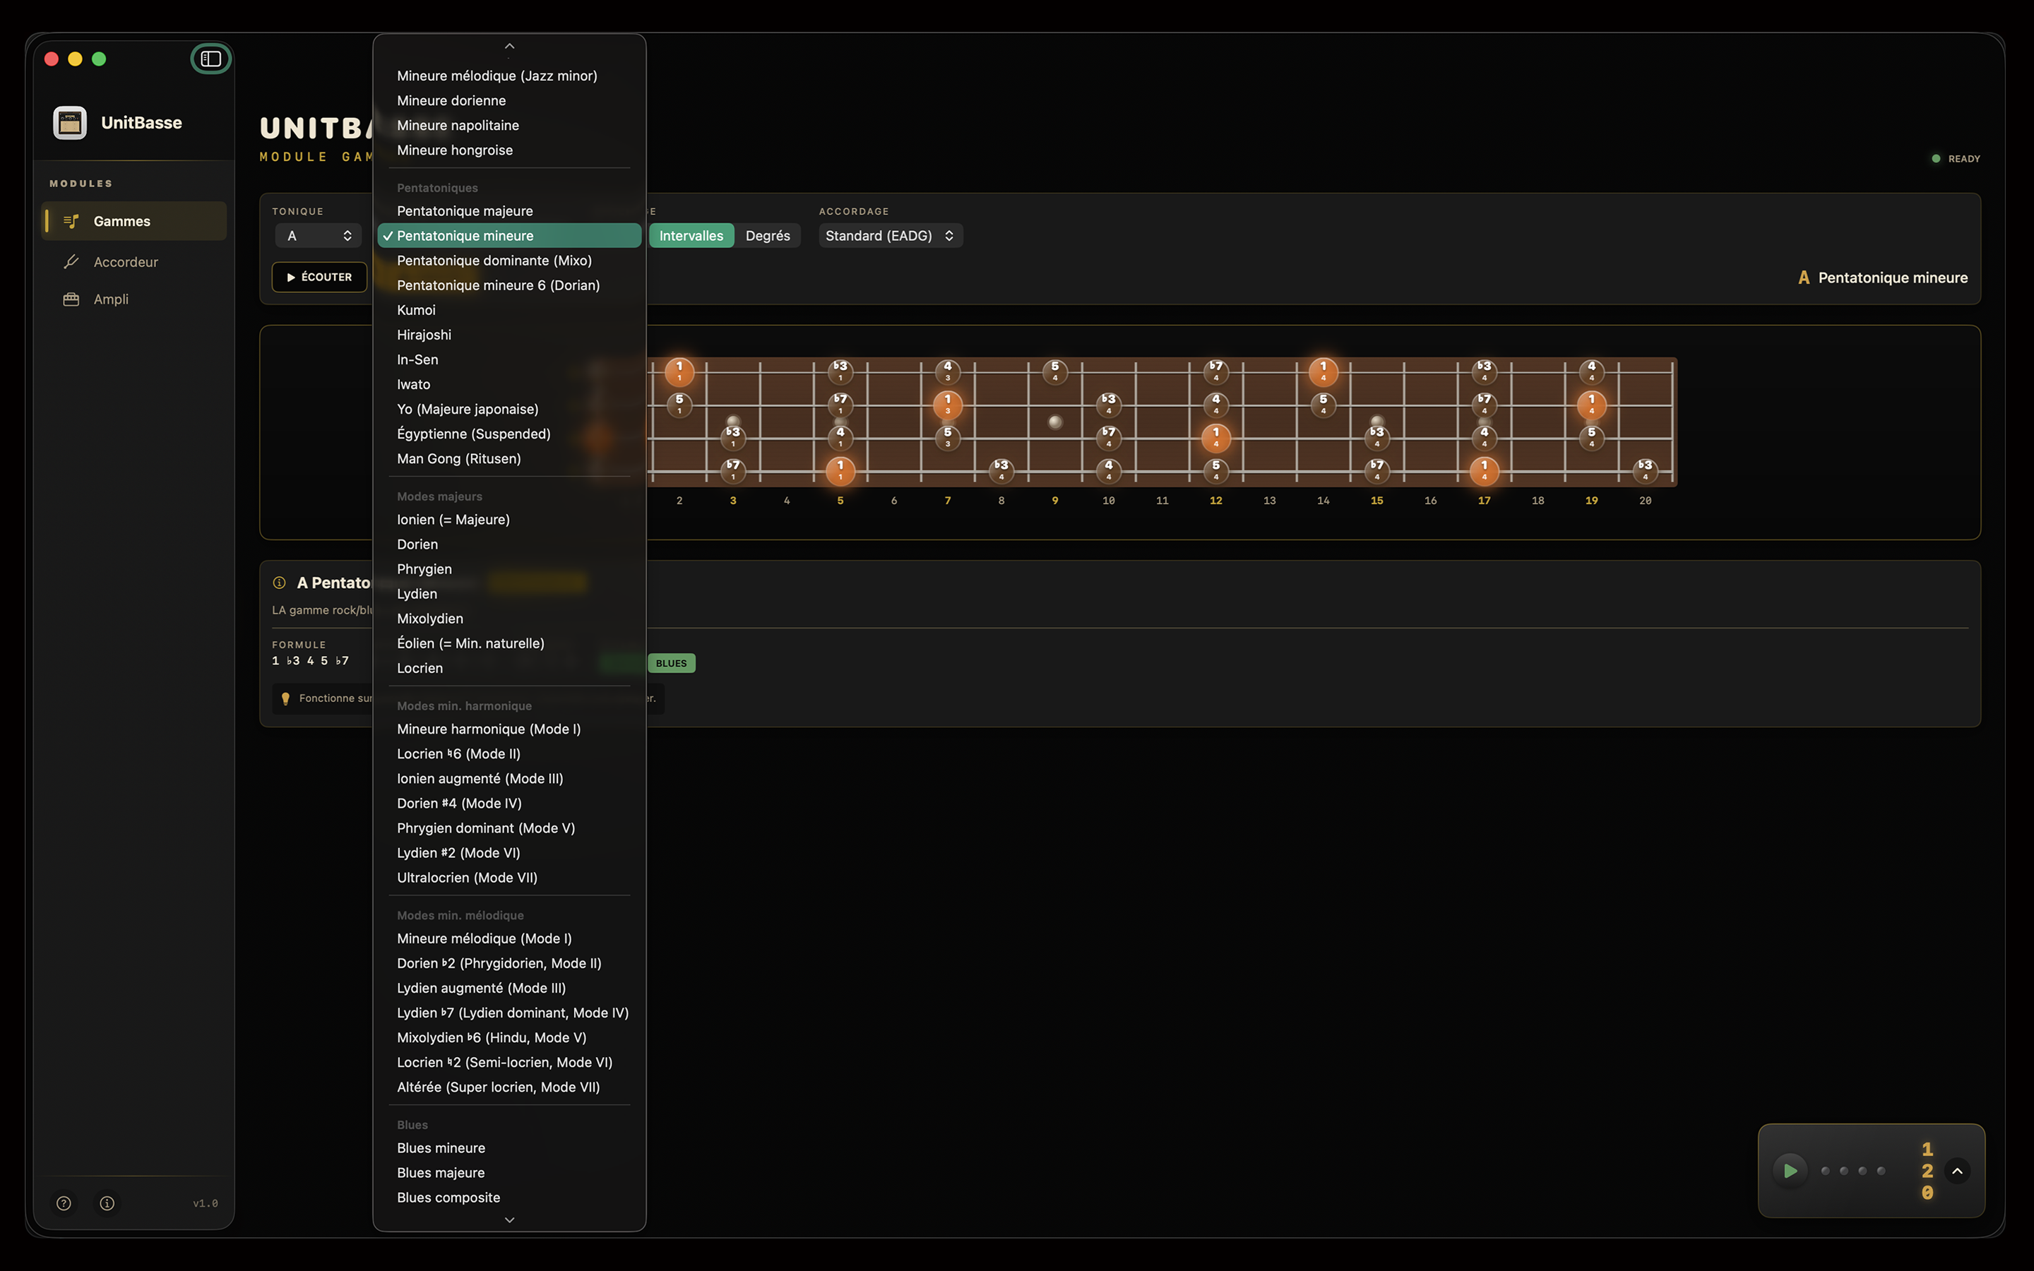Enable the Intervalles display mode
Image resolution: width=2034 pixels, height=1271 pixels.
(690, 235)
